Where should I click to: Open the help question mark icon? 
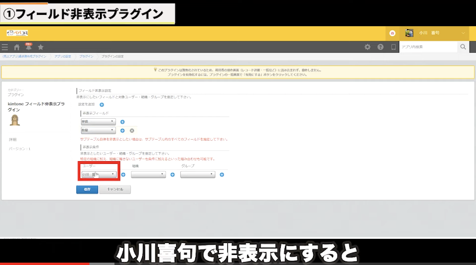(x=380, y=47)
